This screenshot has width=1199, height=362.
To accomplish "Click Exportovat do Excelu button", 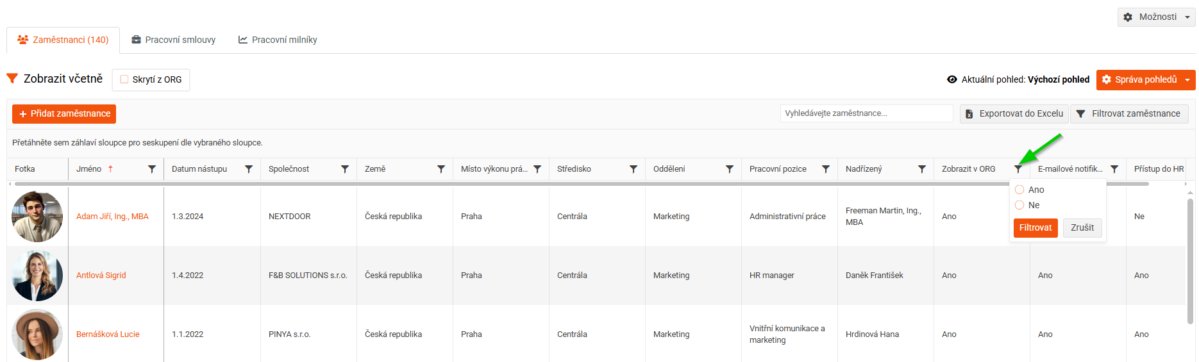I will [1014, 113].
